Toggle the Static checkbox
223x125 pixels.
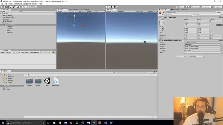click(216, 12)
